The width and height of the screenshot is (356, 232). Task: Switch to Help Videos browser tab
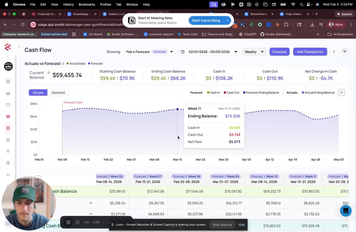(294, 14)
